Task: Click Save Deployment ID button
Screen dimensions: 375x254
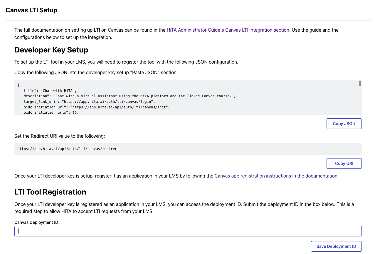Action: (x=336, y=246)
